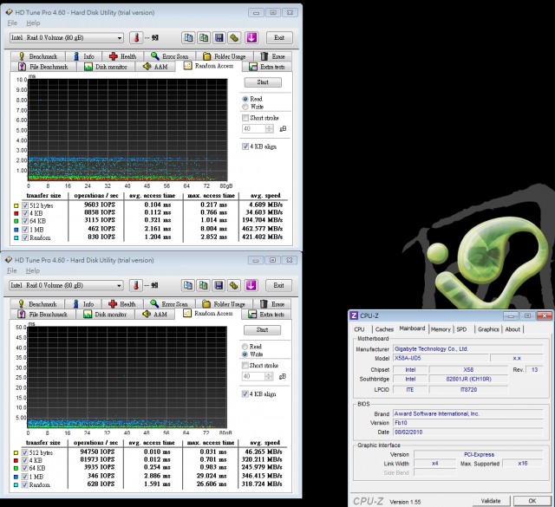Open Help menu in top HD Tune window

point(33,23)
